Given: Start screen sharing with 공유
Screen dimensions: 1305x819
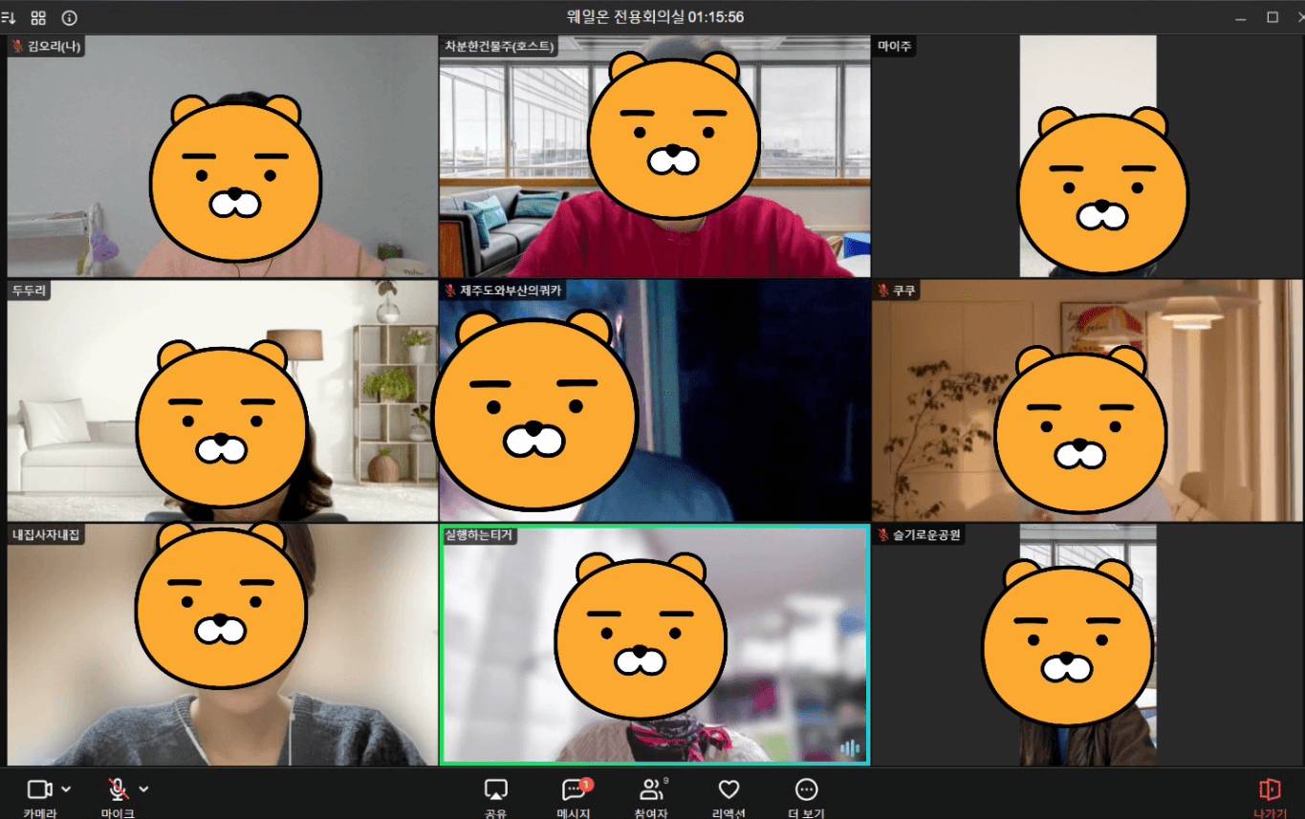Looking at the screenshot, I should point(495,797).
